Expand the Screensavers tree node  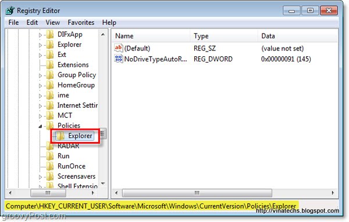pos(40,177)
